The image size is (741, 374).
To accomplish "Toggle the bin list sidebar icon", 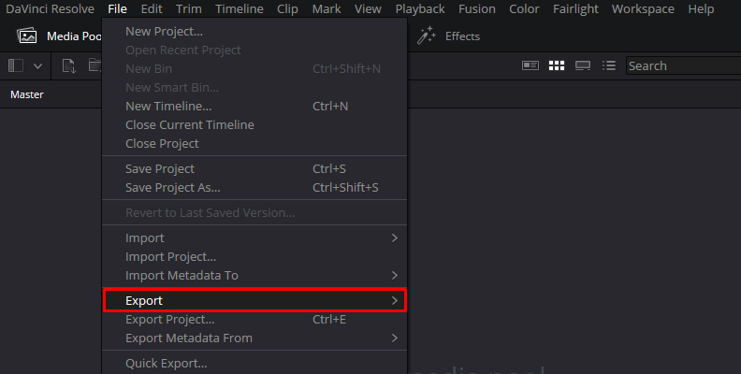I will tap(16, 65).
